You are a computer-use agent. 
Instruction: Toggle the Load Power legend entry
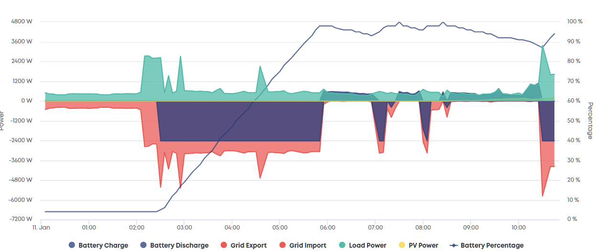coord(362,245)
